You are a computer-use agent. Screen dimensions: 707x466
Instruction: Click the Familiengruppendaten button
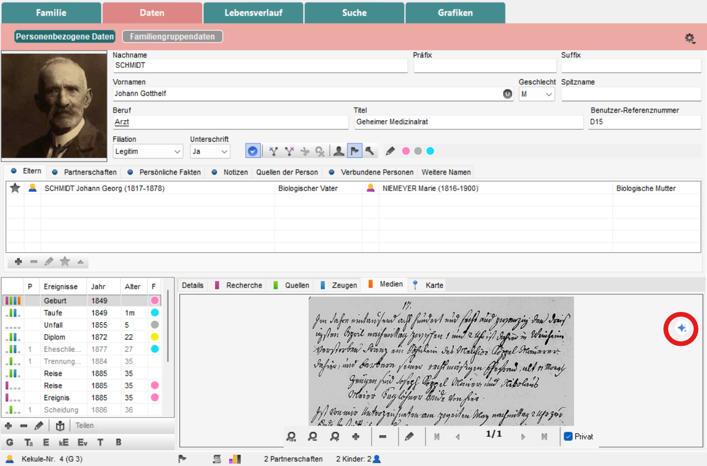coord(172,37)
